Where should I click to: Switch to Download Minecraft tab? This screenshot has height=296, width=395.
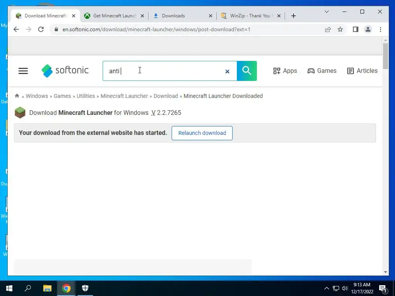point(45,15)
